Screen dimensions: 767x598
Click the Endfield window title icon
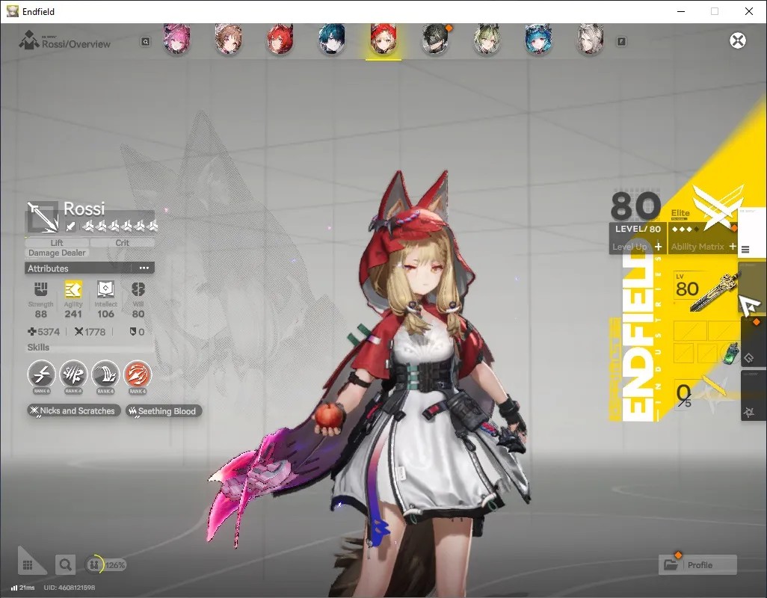coord(12,11)
